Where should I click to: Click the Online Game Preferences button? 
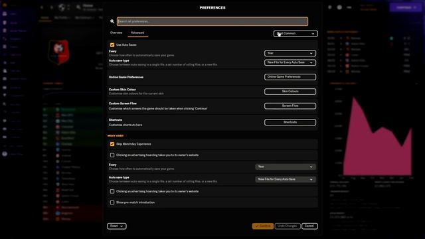coord(290,77)
